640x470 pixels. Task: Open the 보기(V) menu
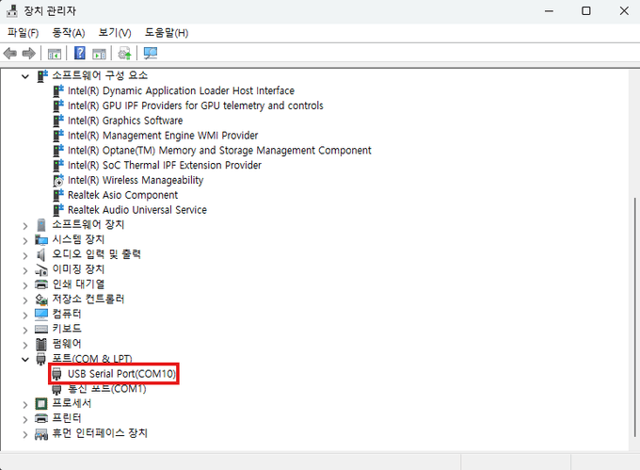[115, 33]
